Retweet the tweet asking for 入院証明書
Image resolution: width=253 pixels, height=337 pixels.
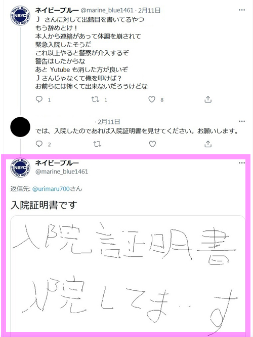point(97,144)
